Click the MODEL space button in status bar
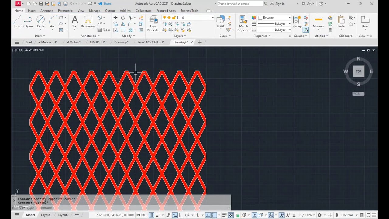This screenshot has width=389, height=219. click(x=142, y=215)
